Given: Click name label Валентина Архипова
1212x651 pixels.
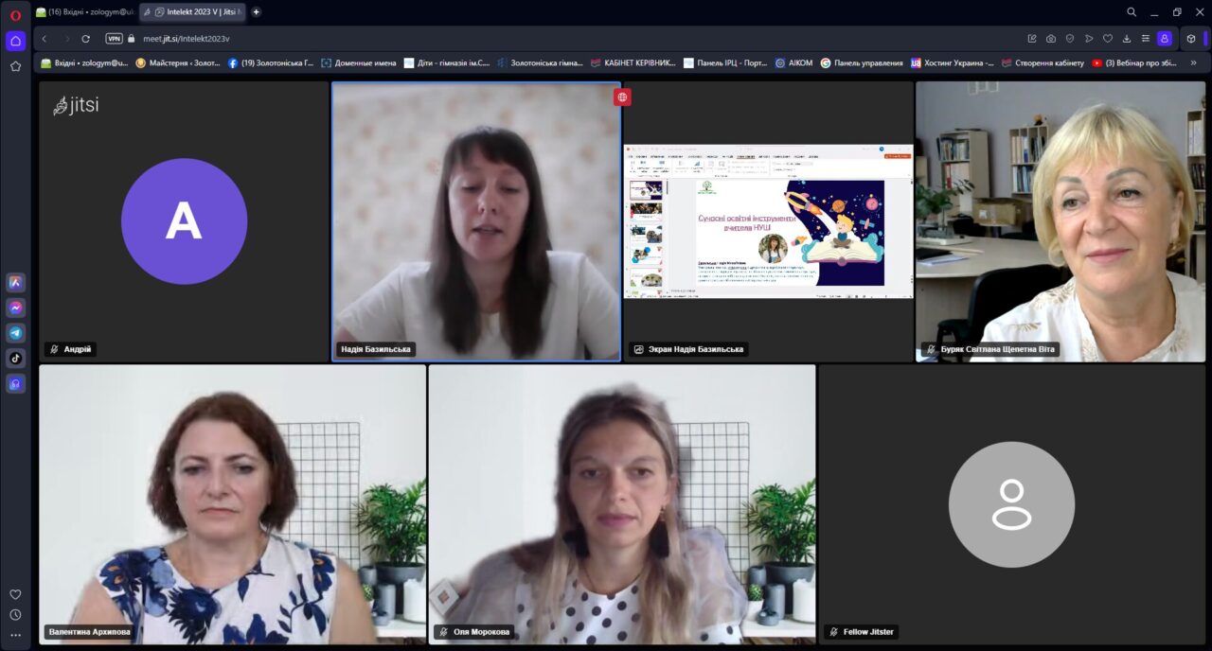Looking at the screenshot, I should point(89,631).
